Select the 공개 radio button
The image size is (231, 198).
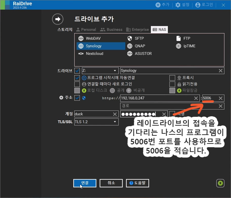click(x=112, y=91)
